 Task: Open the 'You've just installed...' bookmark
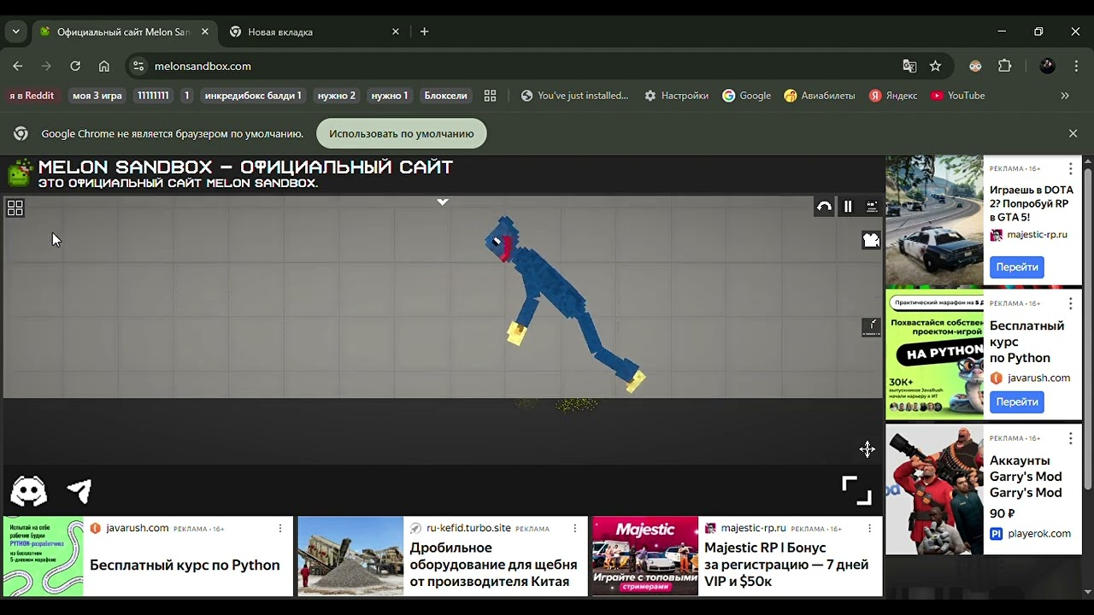(x=574, y=96)
